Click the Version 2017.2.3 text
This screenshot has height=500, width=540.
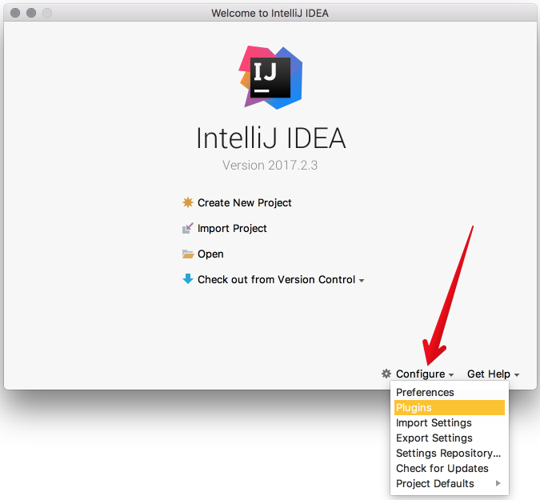[x=270, y=166]
